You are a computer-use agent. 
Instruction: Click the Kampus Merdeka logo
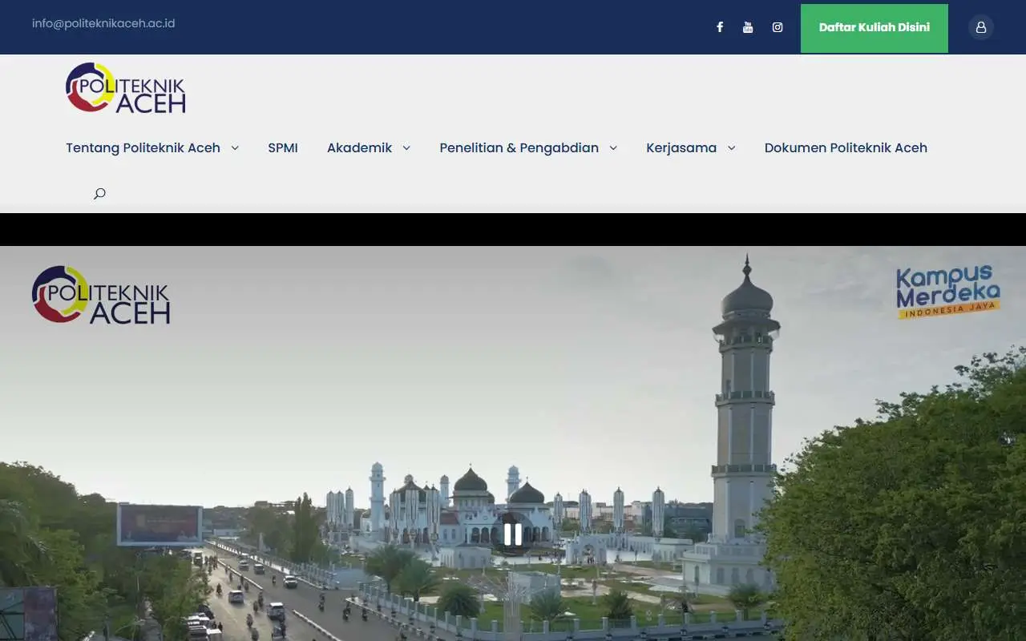[x=948, y=292]
